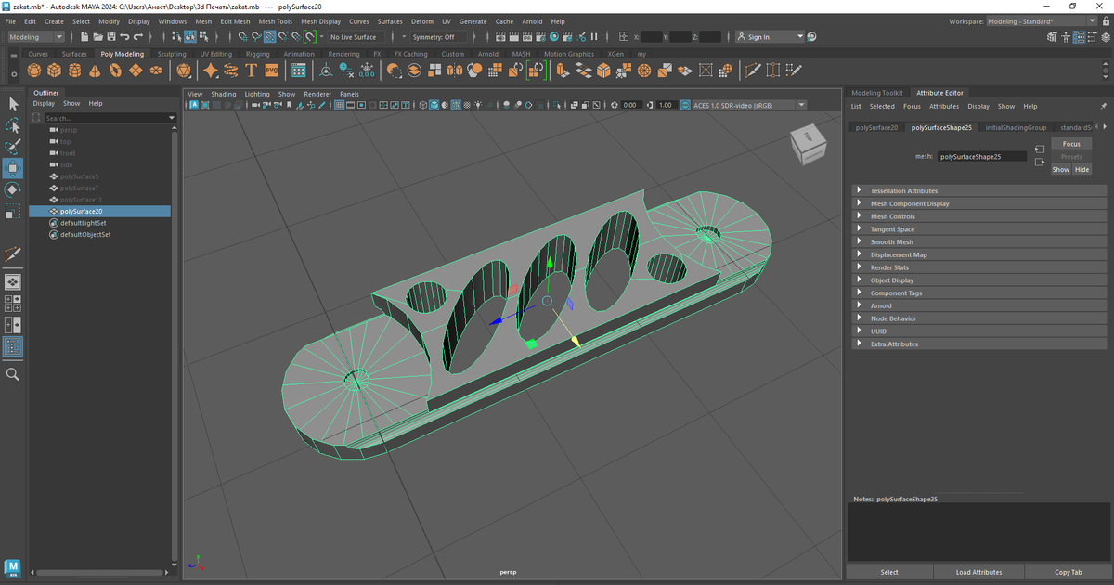Click the Load Attributes button
Image resolution: width=1114 pixels, height=585 pixels.
[x=978, y=572]
